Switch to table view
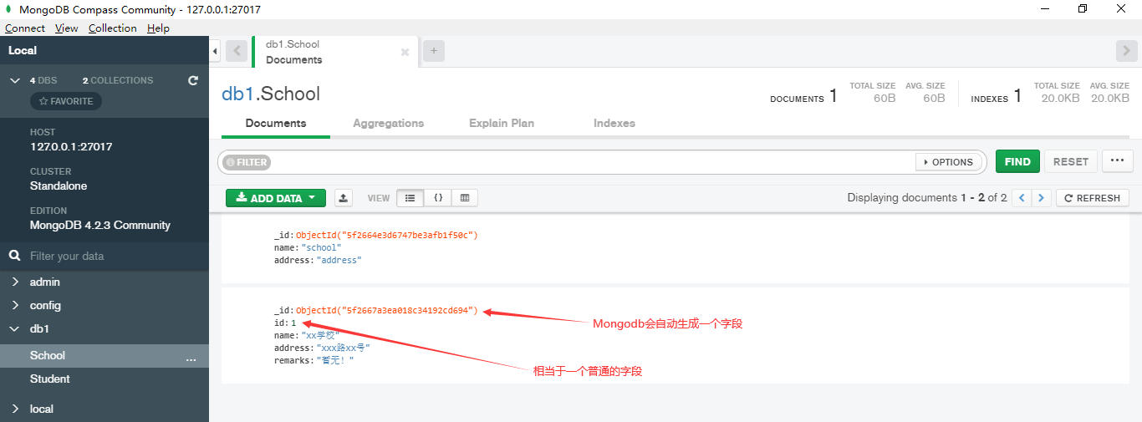This screenshot has height=422, width=1142. [465, 198]
